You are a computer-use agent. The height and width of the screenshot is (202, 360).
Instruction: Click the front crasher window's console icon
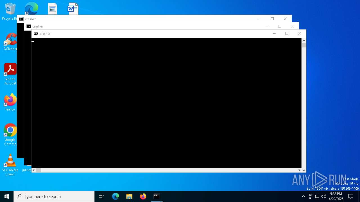point(36,34)
